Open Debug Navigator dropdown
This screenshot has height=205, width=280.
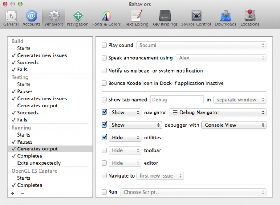[x=218, y=112]
